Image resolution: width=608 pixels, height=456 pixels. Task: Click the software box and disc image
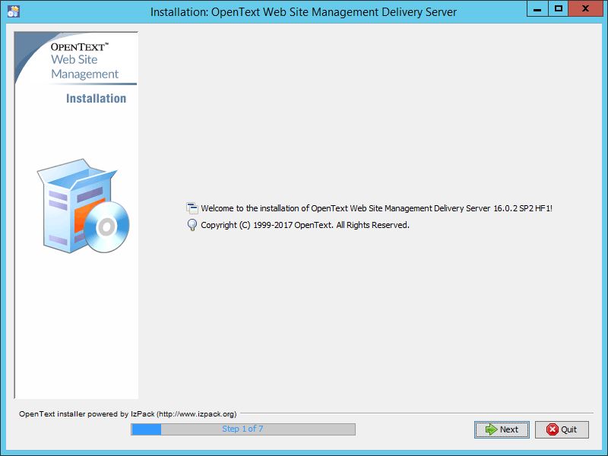click(84, 206)
